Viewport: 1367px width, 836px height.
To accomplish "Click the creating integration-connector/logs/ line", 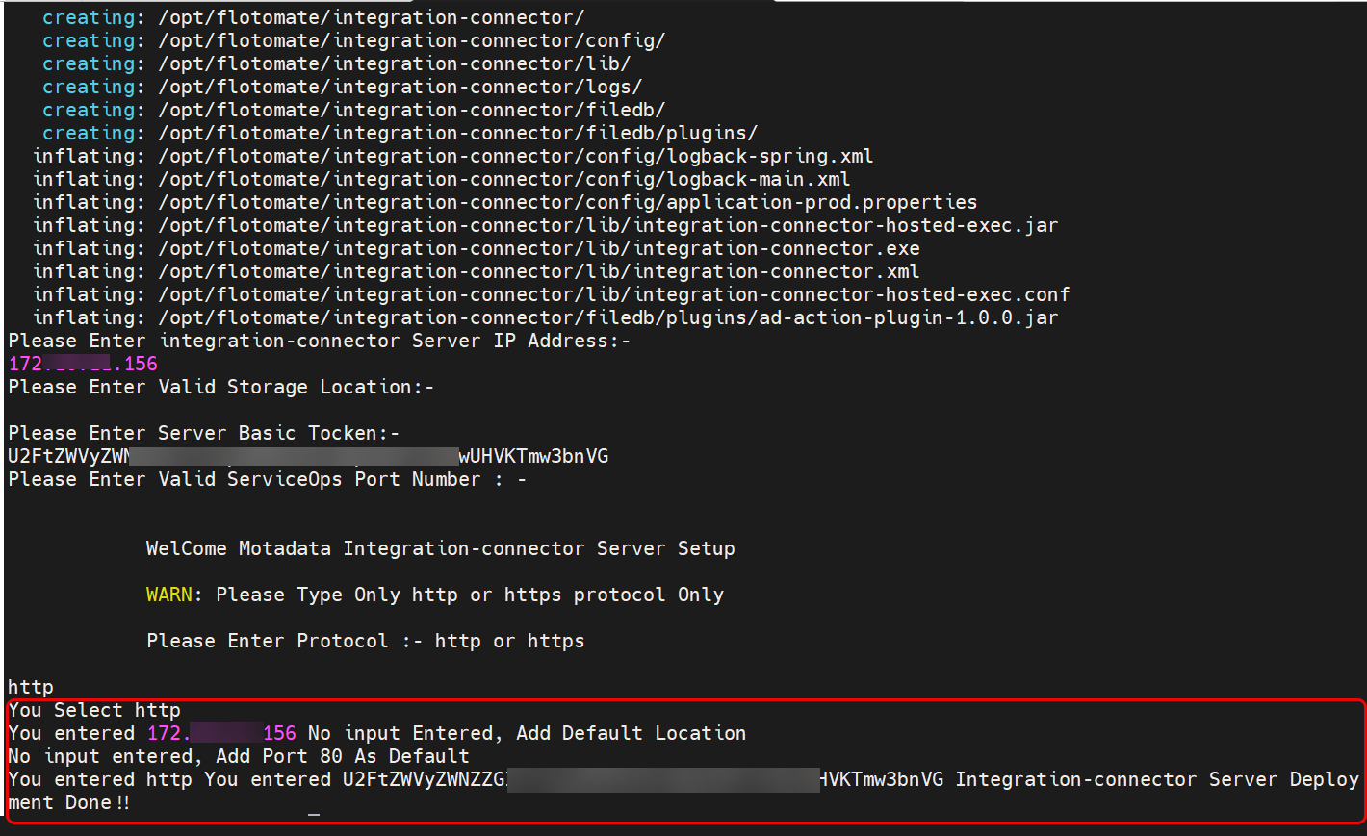I will click(x=342, y=87).
